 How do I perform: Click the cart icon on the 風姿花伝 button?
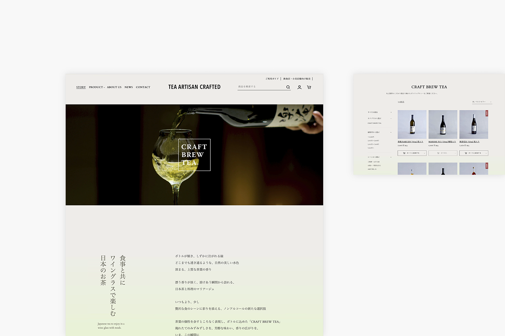[466, 153]
